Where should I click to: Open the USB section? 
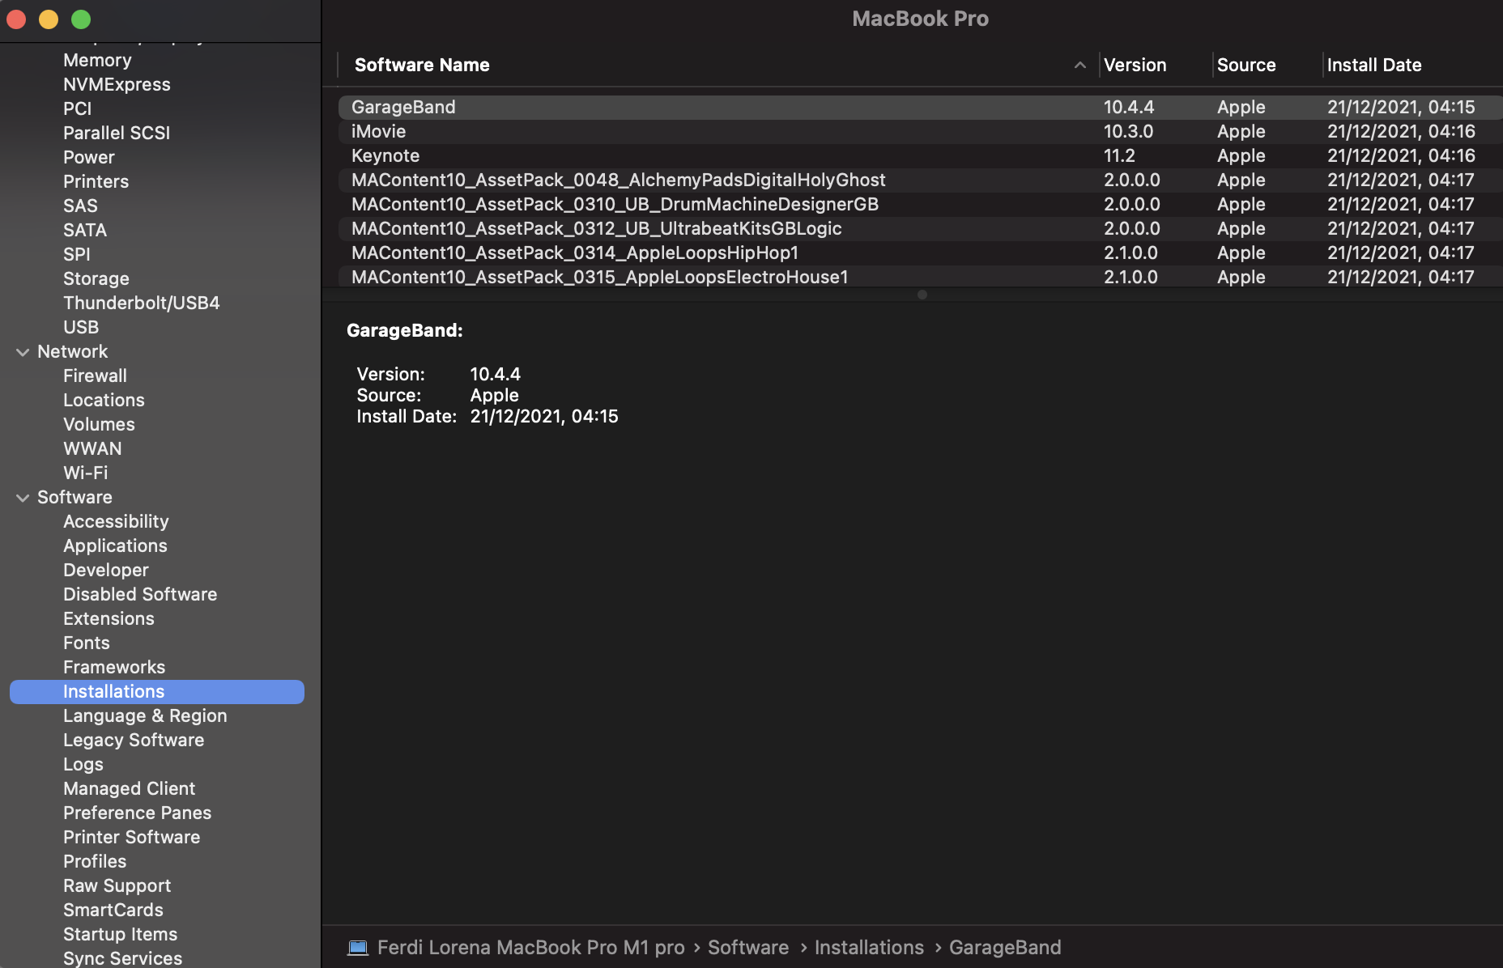(x=81, y=328)
